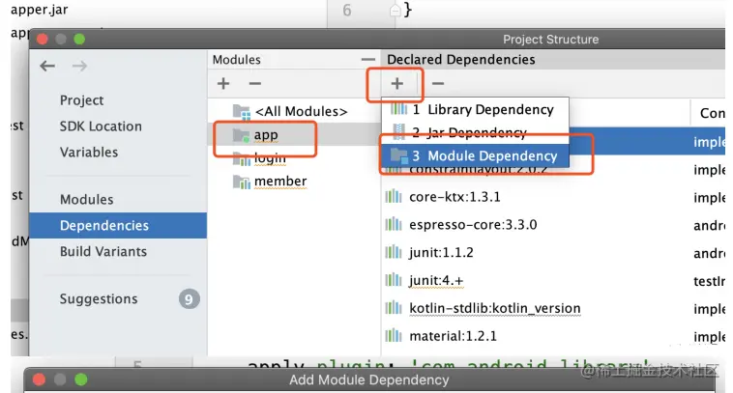Click the Declared Dependencies header
The image size is (733, 393).
point(461,60)
